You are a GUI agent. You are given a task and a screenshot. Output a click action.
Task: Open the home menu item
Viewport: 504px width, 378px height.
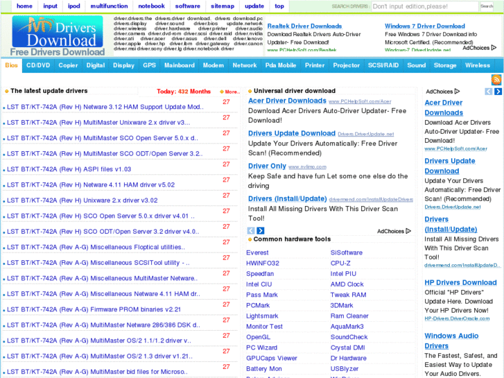(x=24, y=6)
